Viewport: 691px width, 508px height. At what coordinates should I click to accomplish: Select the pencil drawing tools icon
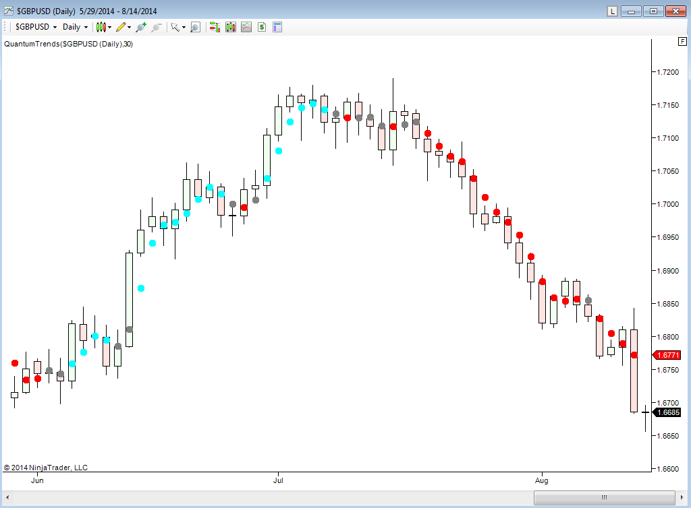pyautogui.click(x=121, y=27)
